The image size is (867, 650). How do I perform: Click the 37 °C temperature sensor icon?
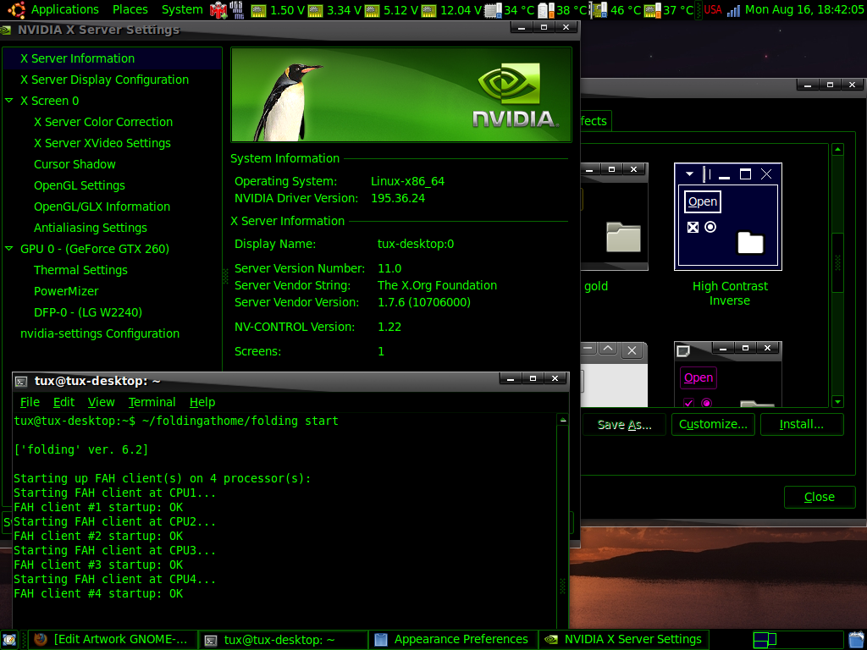(653, 10)
